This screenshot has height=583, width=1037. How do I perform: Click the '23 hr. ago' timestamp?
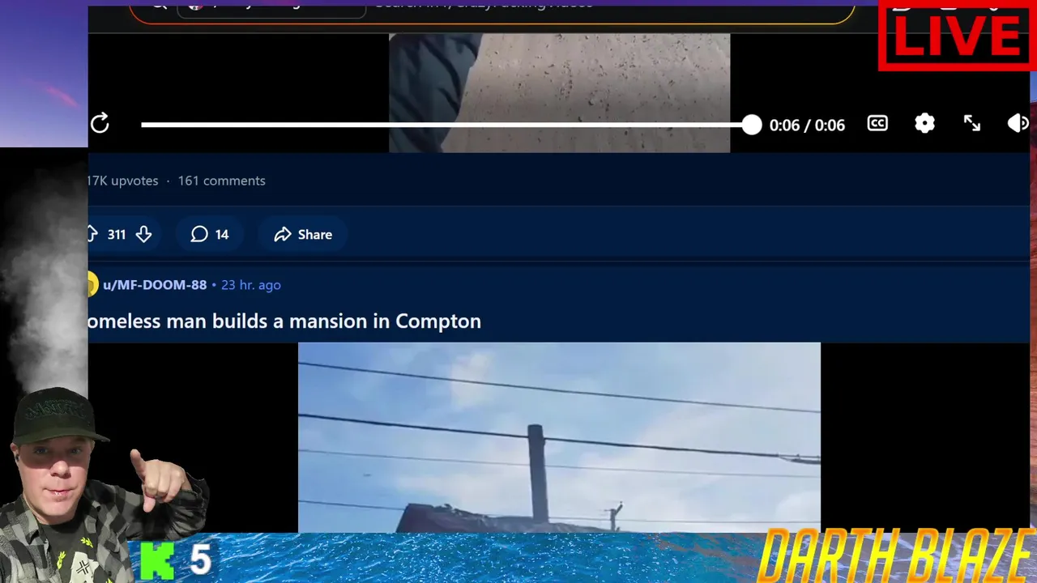pyautogui.click(x=251, y=285)
